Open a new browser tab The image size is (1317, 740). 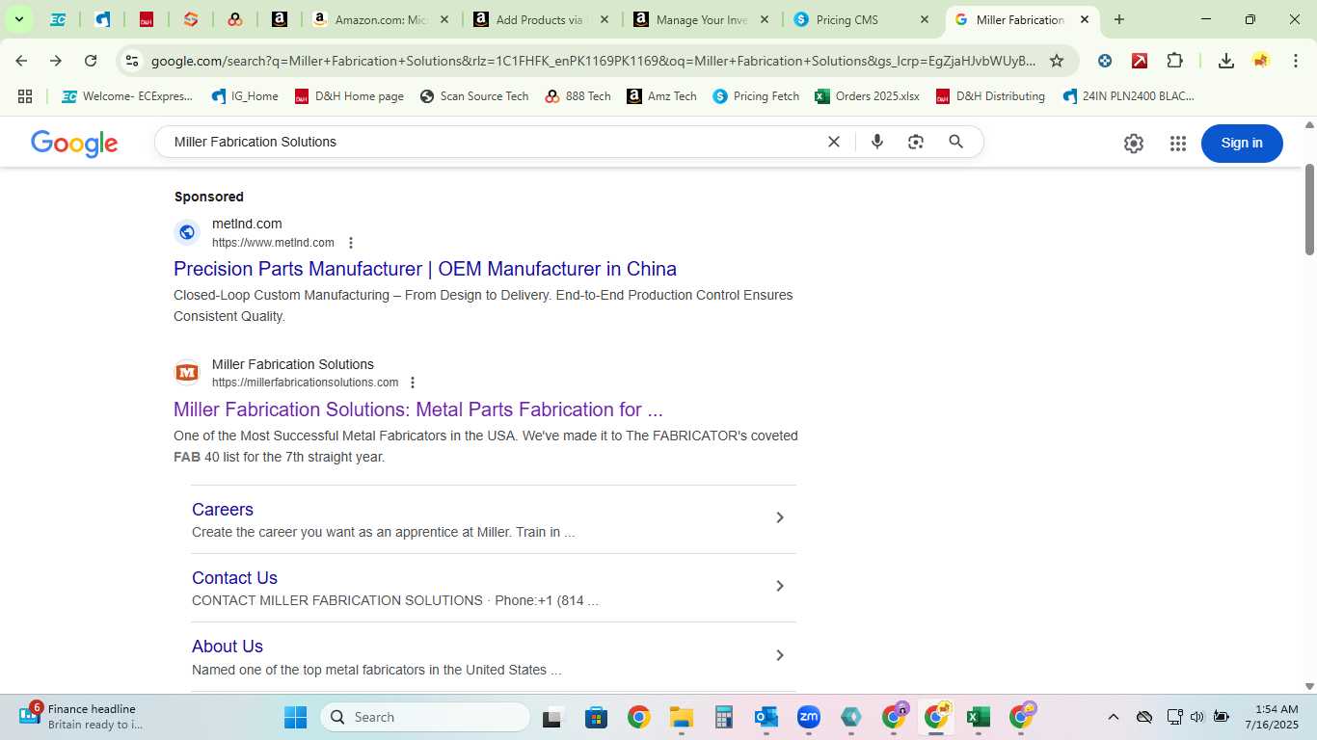pyautogui.click(x=1118, y=19)
